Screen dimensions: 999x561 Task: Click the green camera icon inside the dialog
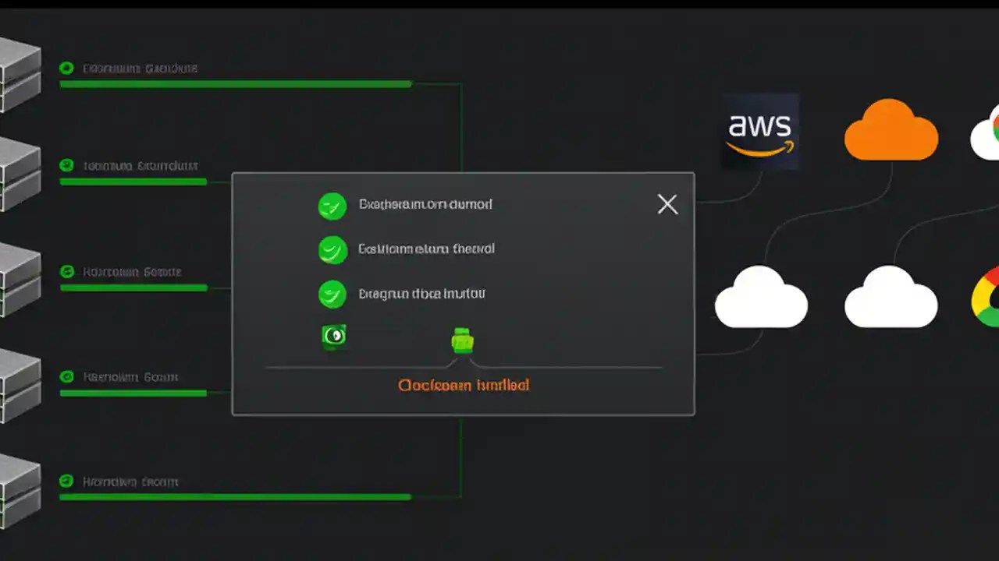[334, 337]
